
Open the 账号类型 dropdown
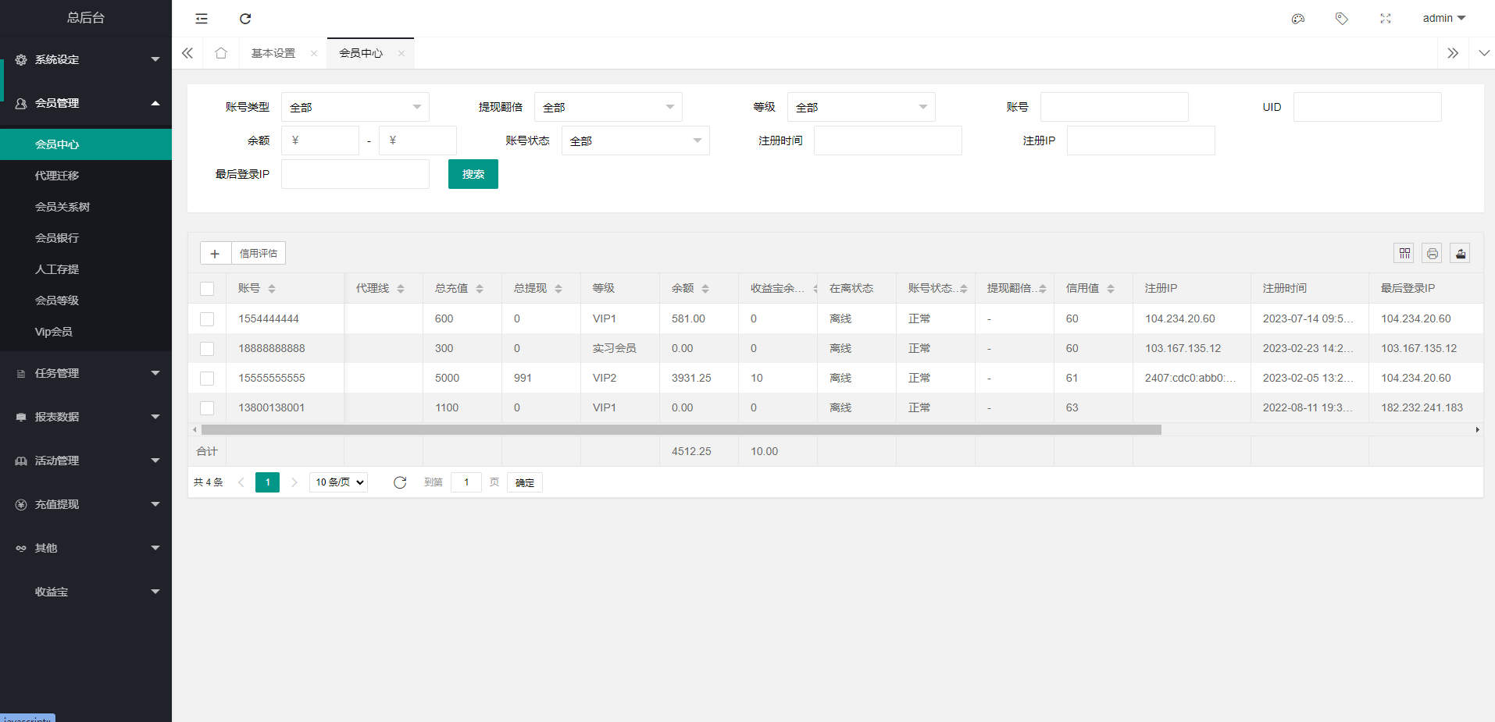(355, 106)
